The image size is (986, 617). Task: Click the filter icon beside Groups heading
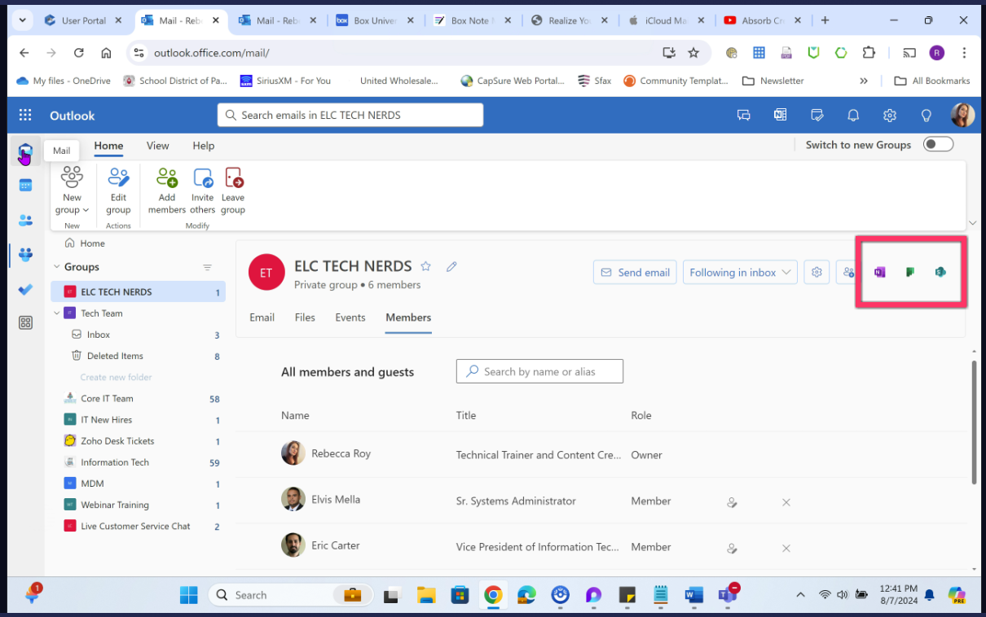(207, 267)
